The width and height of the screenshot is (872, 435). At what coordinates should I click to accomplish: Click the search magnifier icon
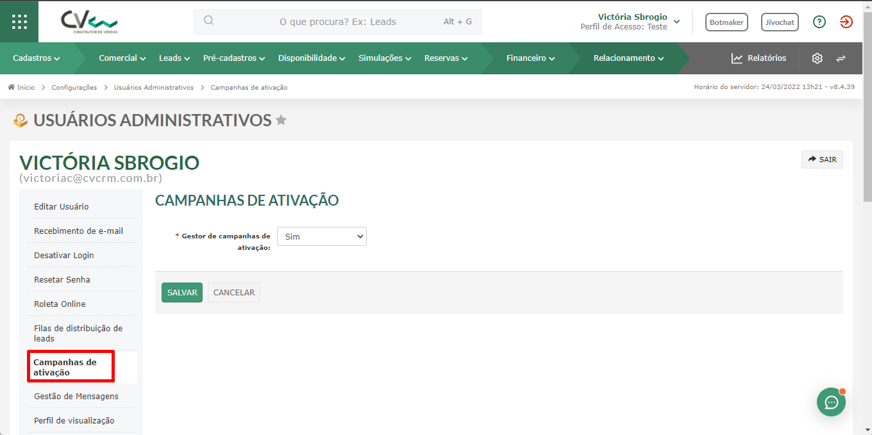click(208, 21)
